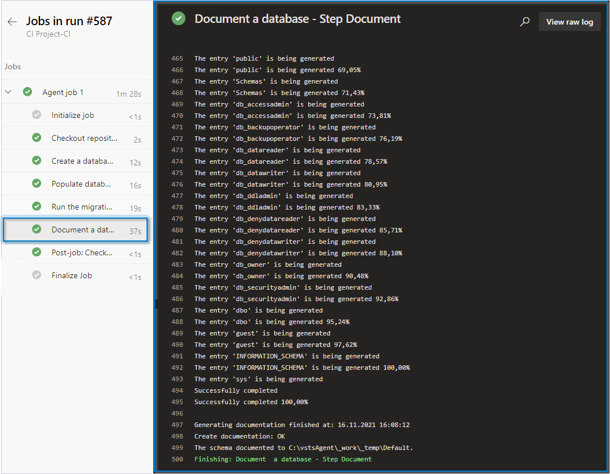
Task: Click the Jobs in run #587 heading
Action: 69,21
